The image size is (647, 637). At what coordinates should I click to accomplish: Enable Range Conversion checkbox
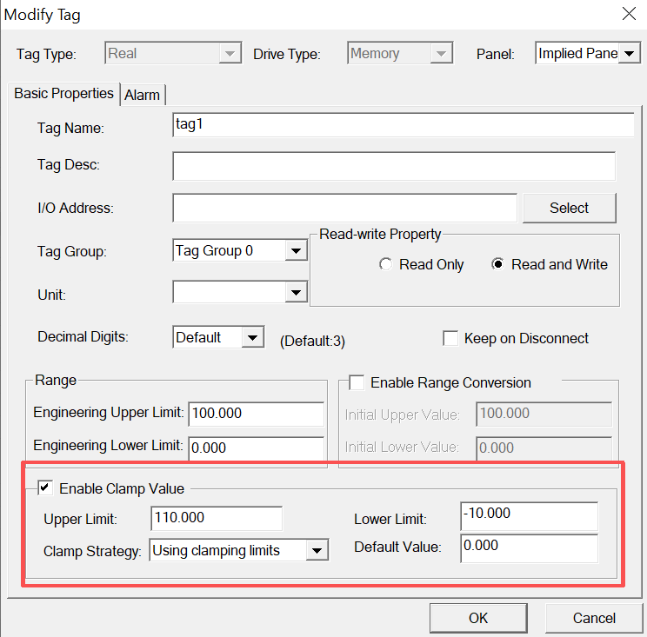tap(357, 382)
